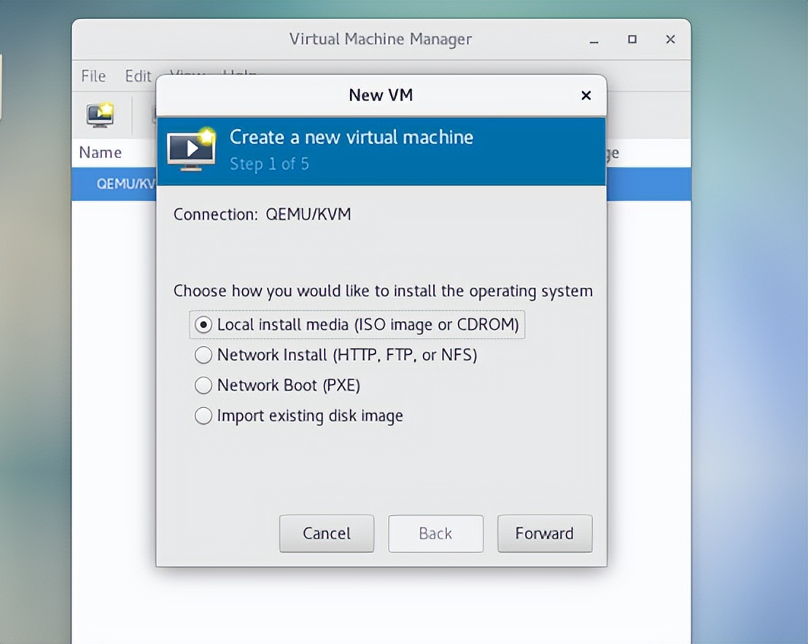The image size is (808, 644).
Task: Open the File menu
Action: click(93, 76)
